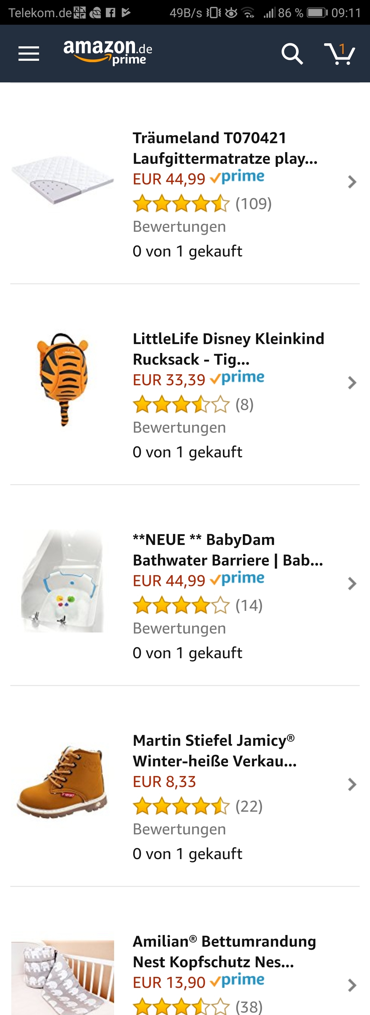Tap the star rating of Träumeland mattress
The width and height of the screenshot is (370, 1015).
pos(181,204)
